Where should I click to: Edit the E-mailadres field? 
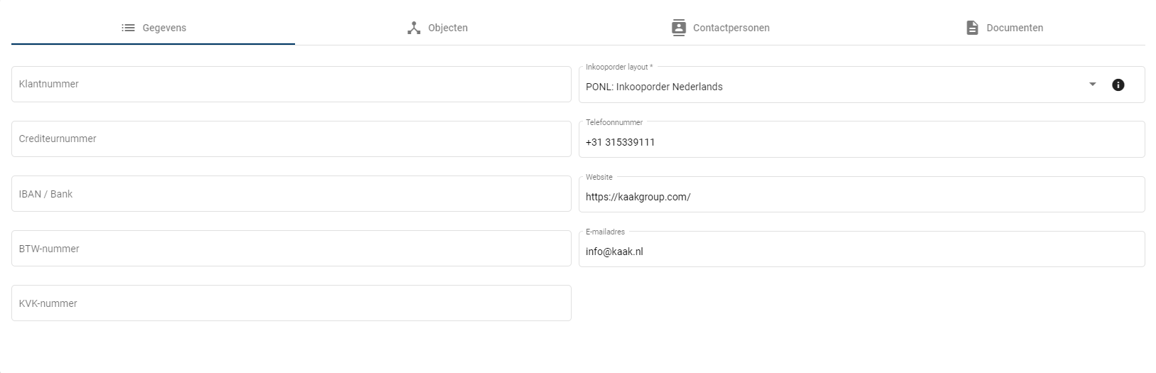(x=862, y=252)
